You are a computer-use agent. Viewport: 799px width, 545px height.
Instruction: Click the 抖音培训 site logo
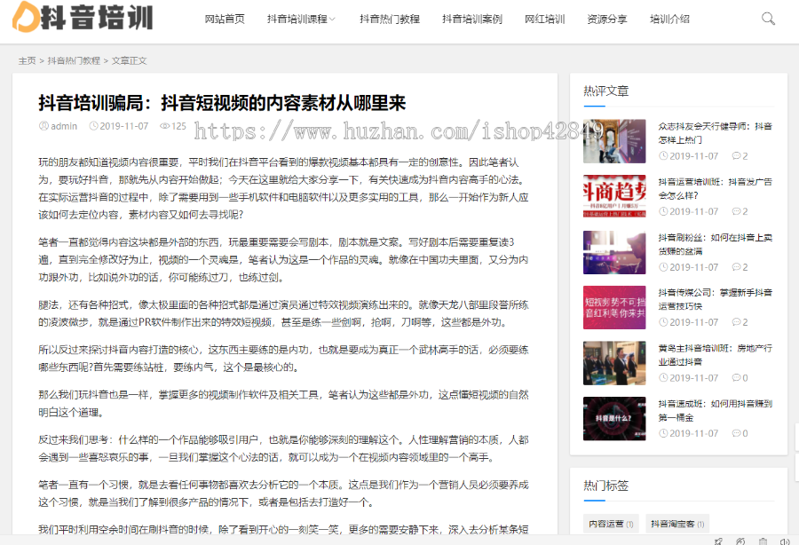pos(83,17)
